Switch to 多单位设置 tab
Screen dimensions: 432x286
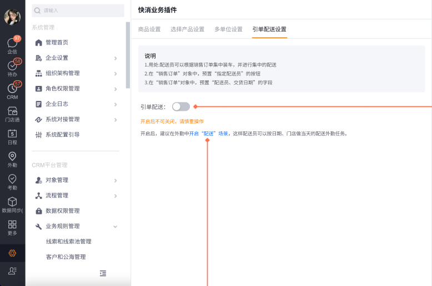(x=228, y=29)
